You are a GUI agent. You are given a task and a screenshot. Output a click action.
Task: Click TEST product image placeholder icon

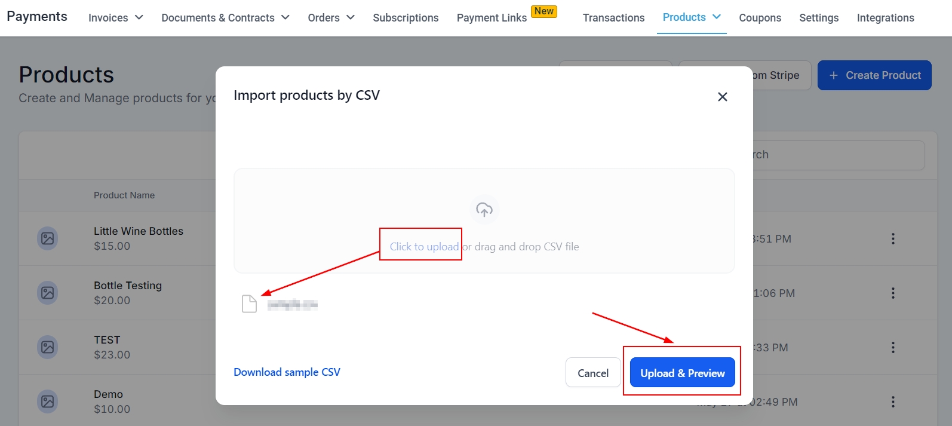click(x=48, y=348)
